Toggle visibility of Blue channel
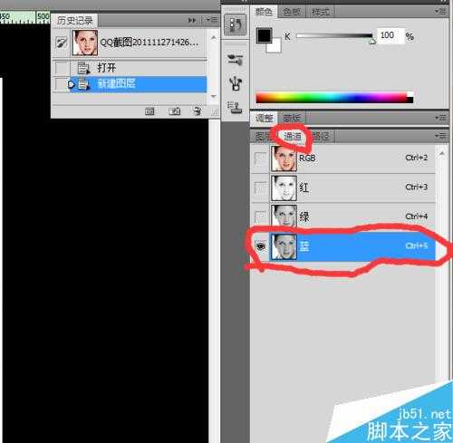The width and height of the screenshot is (453, 443). coord(261,246)
